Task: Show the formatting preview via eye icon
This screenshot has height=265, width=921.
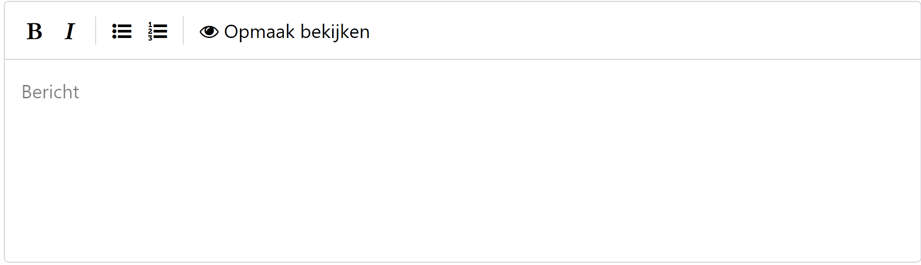Action: tap(209, 32)
